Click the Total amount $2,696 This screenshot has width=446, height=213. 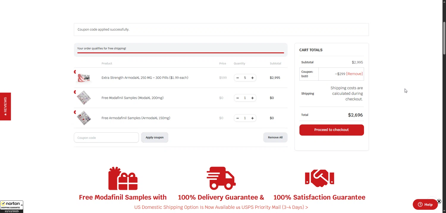355,115
